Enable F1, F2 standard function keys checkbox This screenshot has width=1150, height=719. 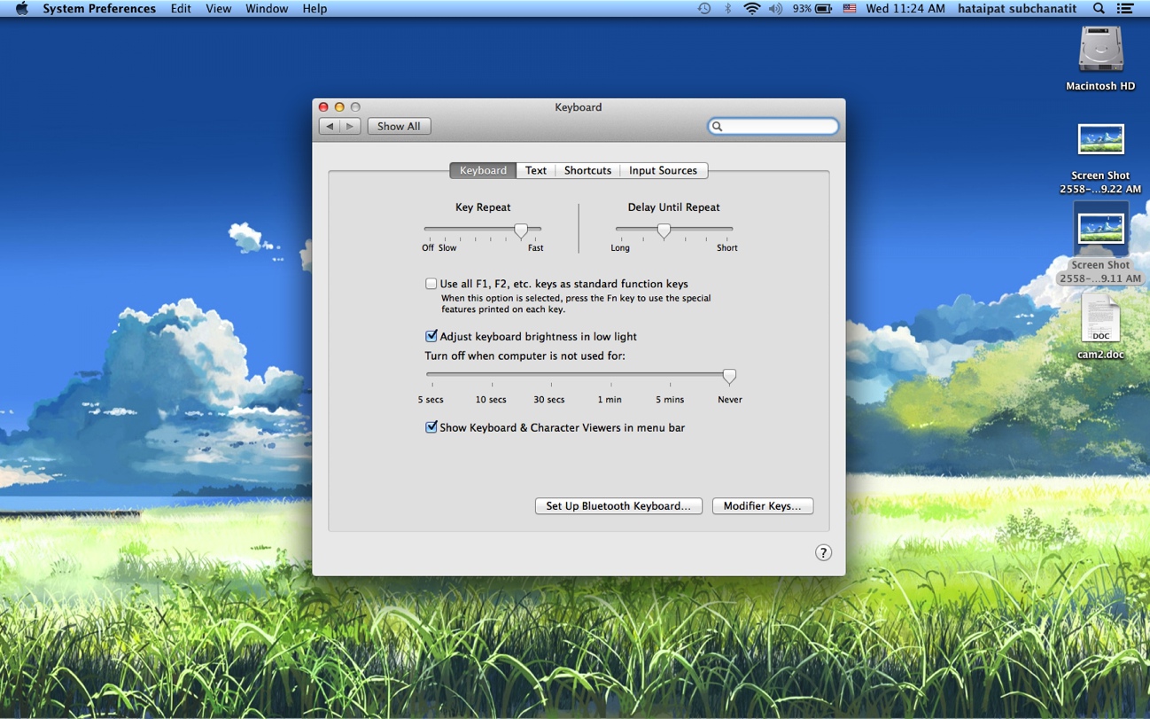click(x=431, y=284)
